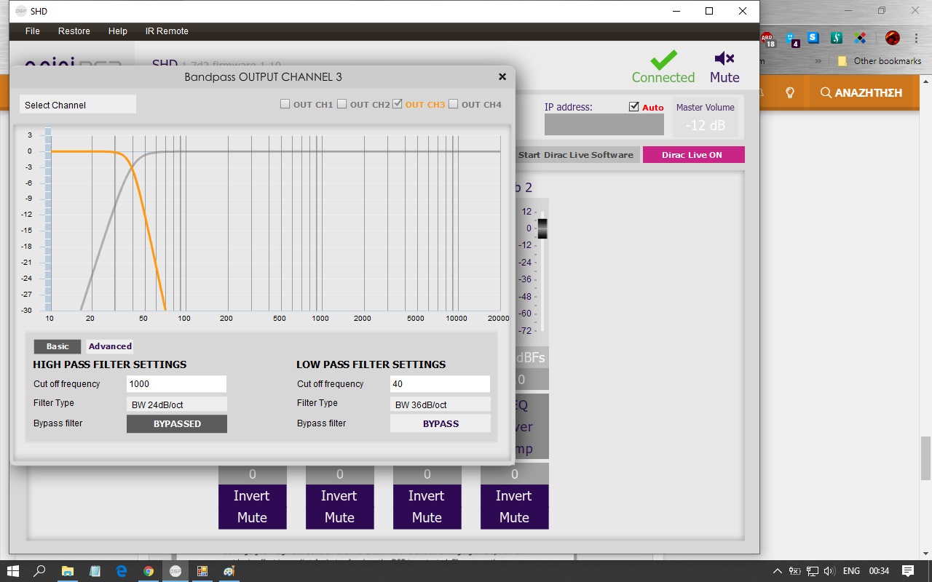Switch to the Advanced tab
This screenshot has width=932, height=582.
pyautogui.click(x=110, y=346)
